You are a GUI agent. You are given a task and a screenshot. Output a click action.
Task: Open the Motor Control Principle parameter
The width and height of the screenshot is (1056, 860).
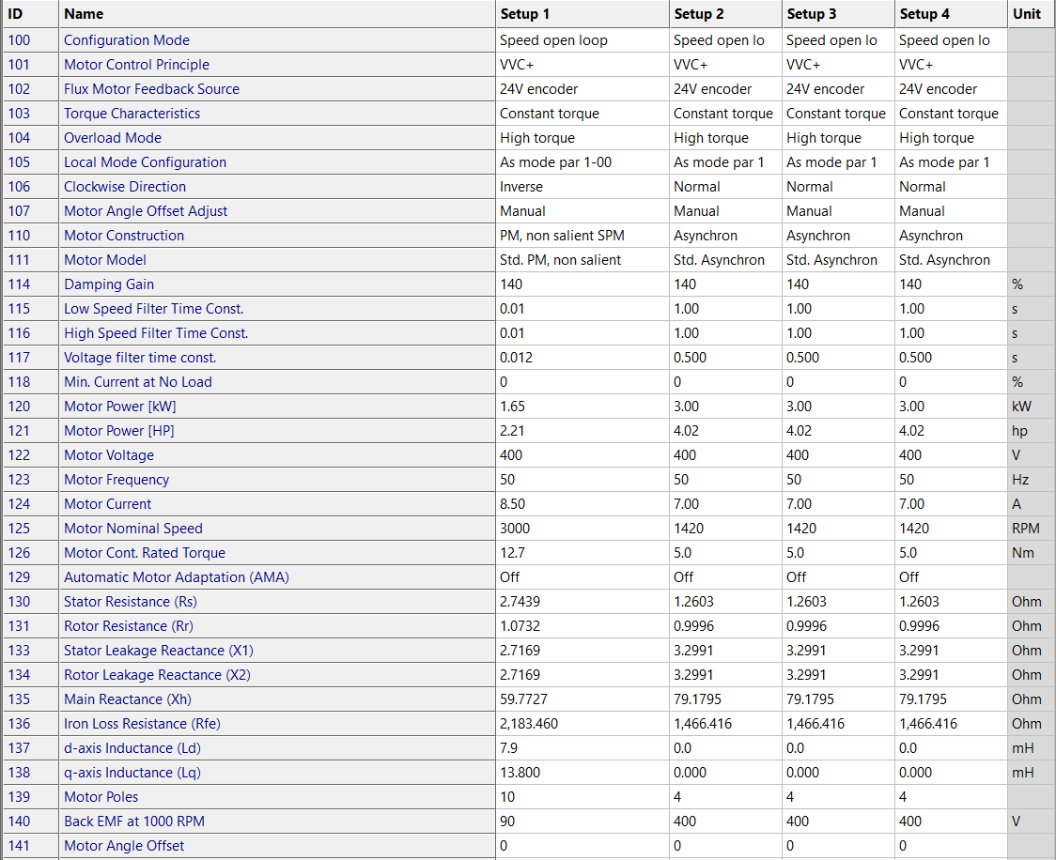click(136, 65)
